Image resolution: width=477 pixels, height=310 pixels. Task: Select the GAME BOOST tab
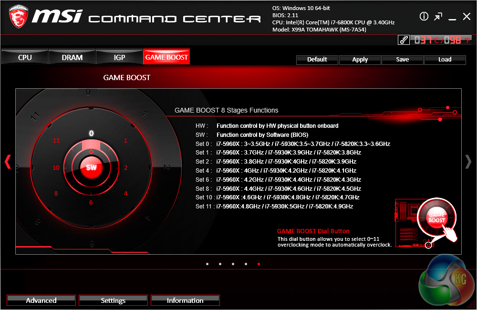coord(166,57)
